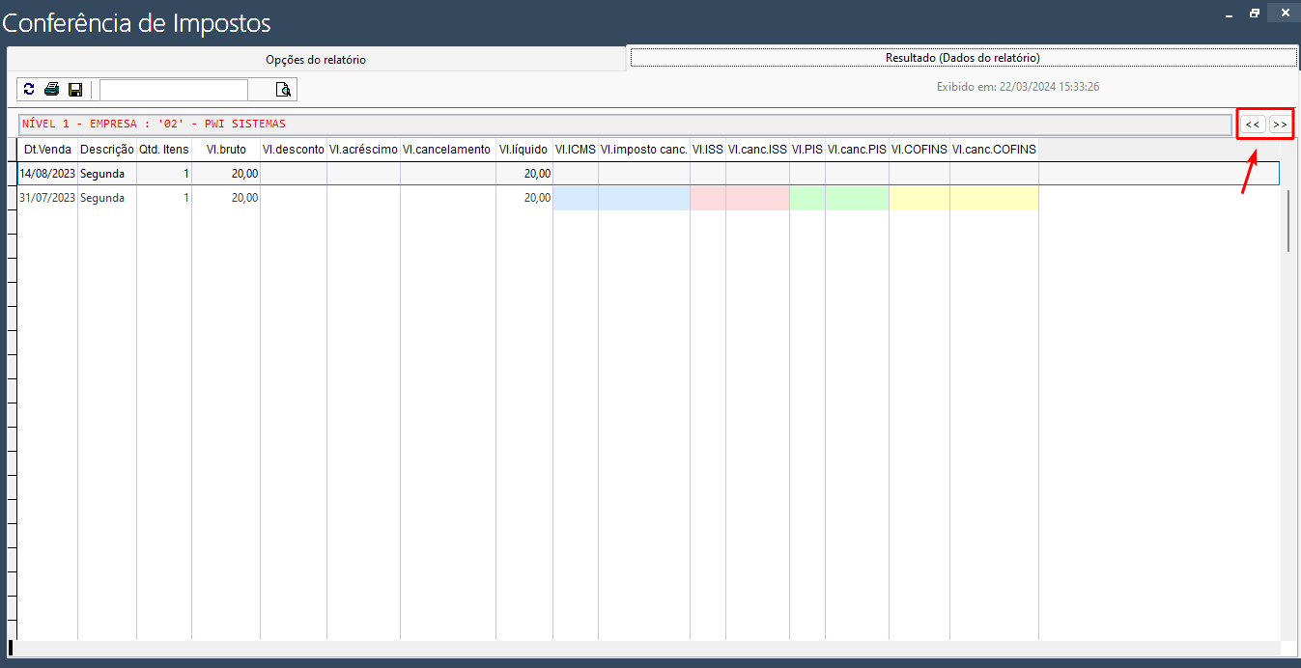
Task: Select the row dated 31/07/2023
Action: coord(47,198)
